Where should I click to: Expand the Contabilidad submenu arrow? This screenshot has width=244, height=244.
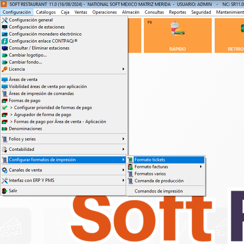(x=123, y=149)
